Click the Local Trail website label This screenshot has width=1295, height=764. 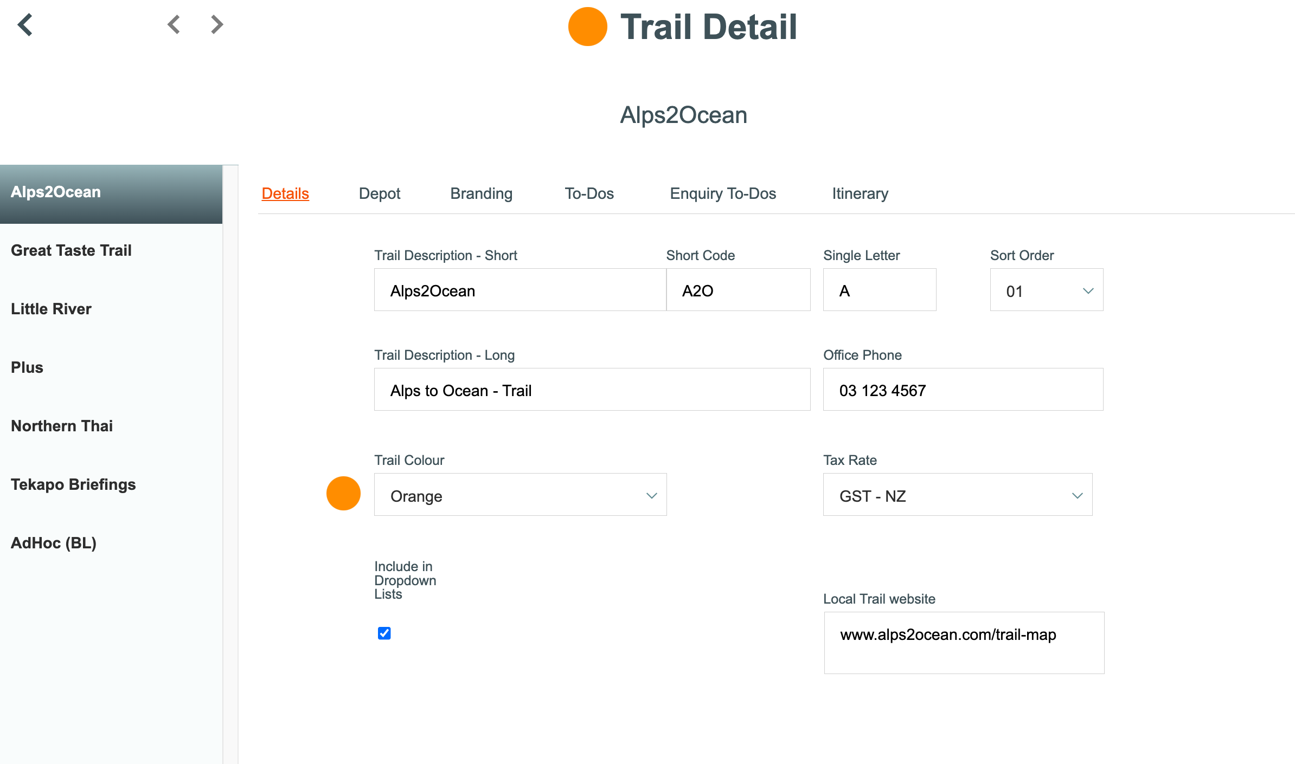879,599
